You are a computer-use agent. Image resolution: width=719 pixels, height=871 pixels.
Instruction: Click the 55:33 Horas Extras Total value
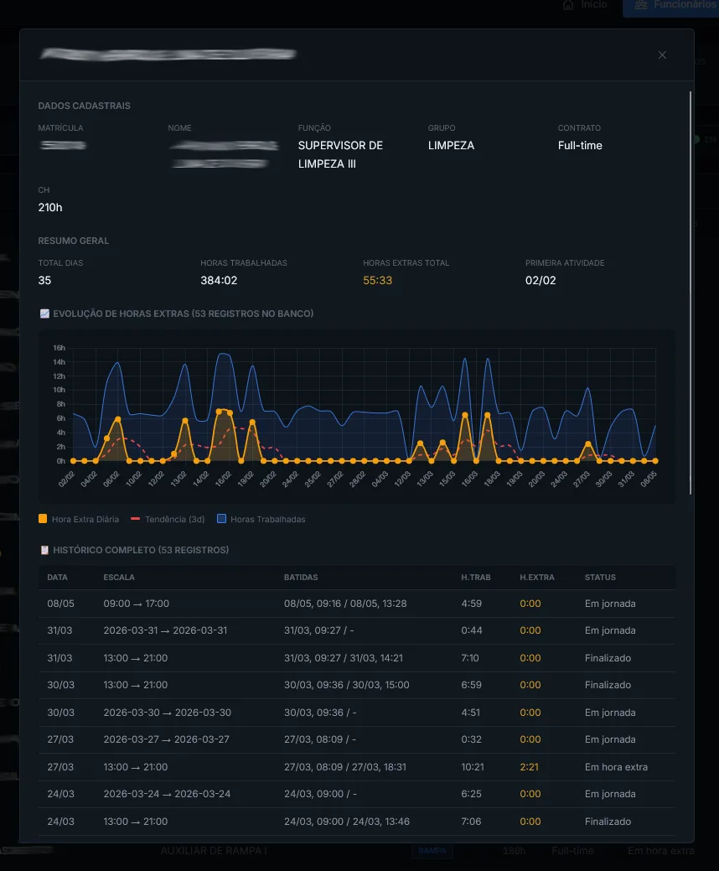pos(378,281)
